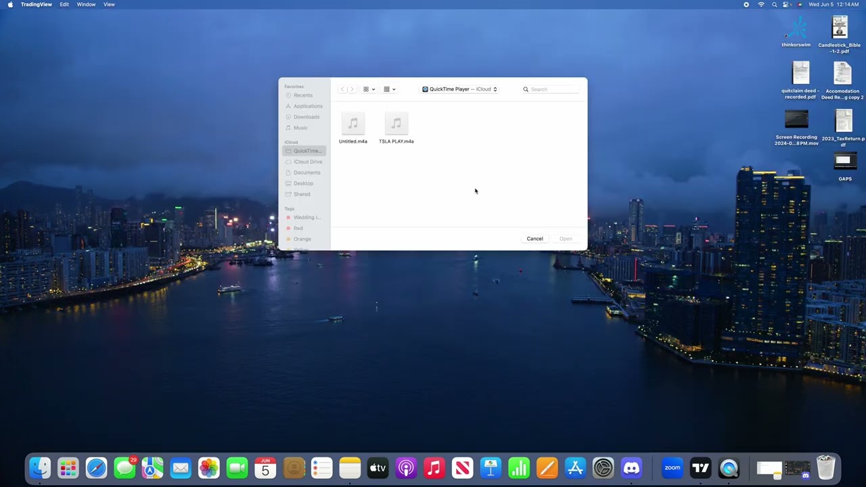Open the QuickTime Player — iCloud location popup
This screenshot has width=866, height=487.
point(460,89)
